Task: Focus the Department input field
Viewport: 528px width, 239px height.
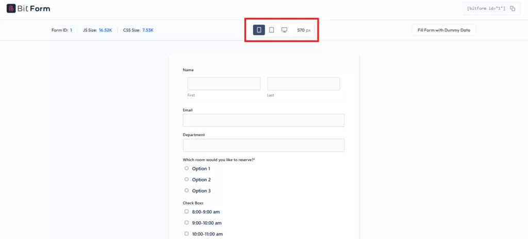Action: click(263, 145)
